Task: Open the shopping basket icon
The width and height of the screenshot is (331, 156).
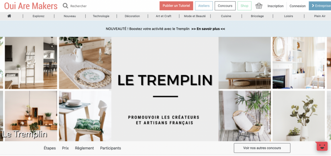Action: [x=259, y=6]
